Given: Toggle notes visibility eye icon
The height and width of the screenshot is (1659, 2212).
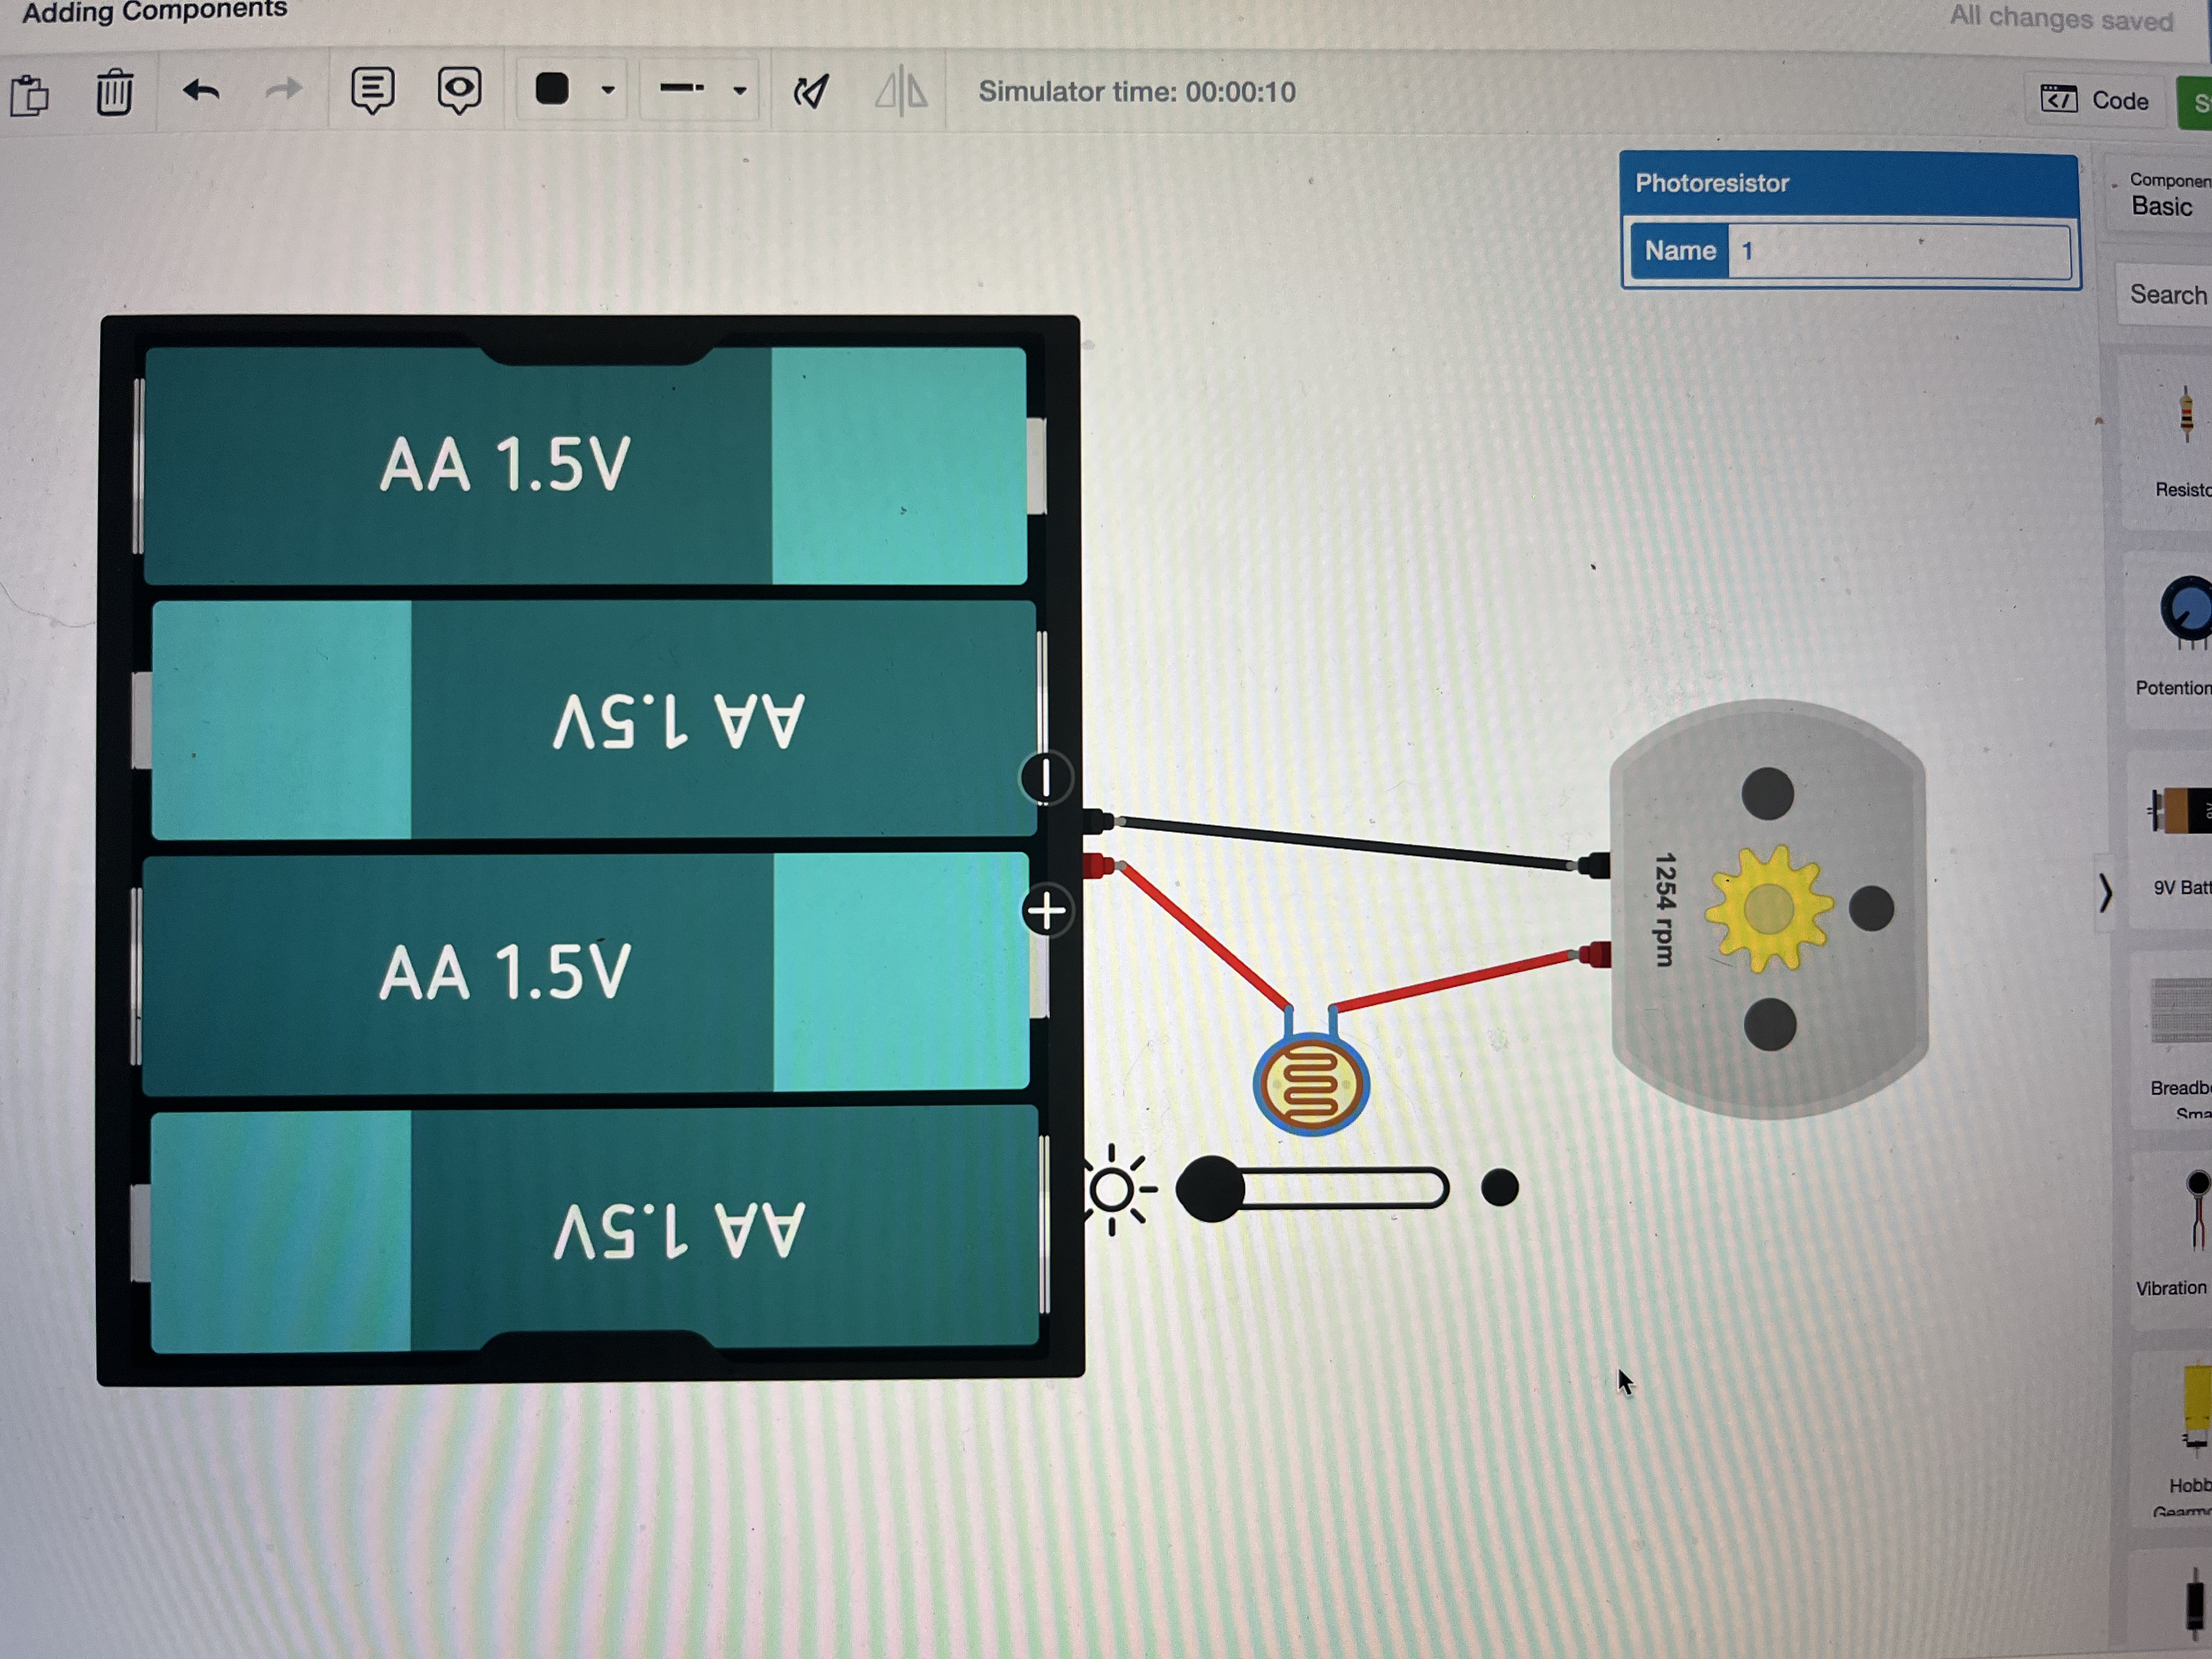Looking at the screenshot, I should point(459,91).
